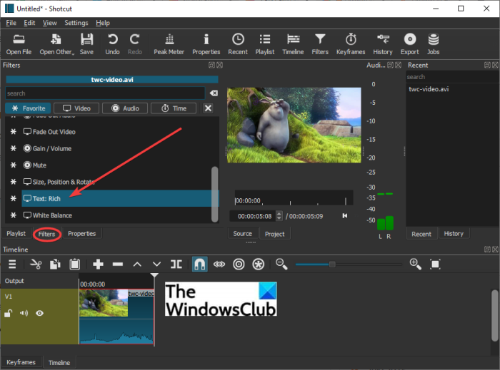Screen dimensions: 500x370
Task: Toggle timeline snapping magnet
Action: point(200,264)
